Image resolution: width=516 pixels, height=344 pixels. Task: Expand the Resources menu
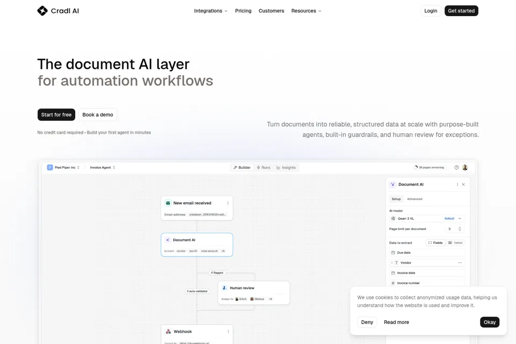[306, 11]
